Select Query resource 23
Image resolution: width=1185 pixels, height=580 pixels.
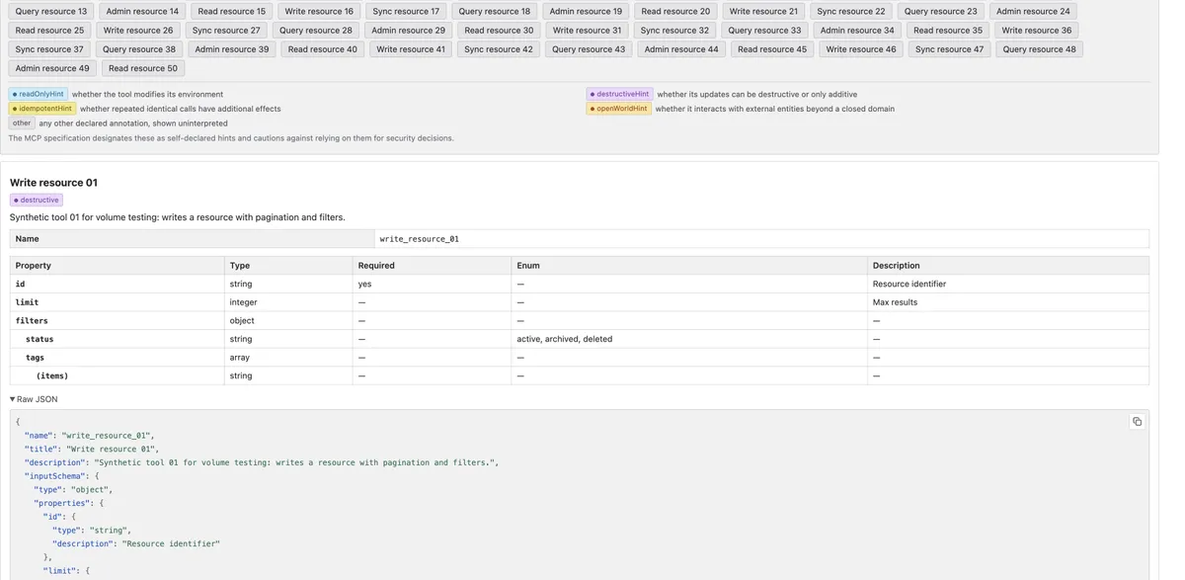(940, 11)
